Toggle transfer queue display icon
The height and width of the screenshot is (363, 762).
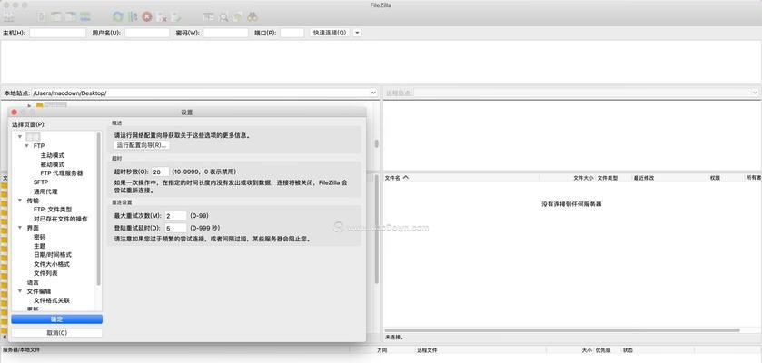coord(85,16)
